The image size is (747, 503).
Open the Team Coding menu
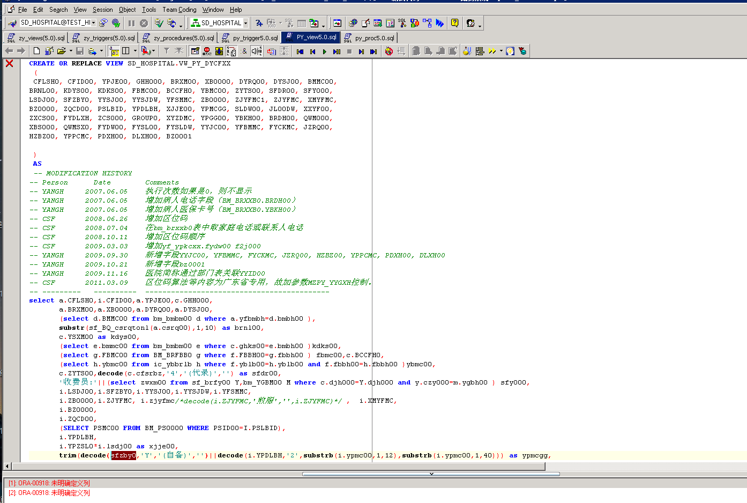click(x=179, y=10)
